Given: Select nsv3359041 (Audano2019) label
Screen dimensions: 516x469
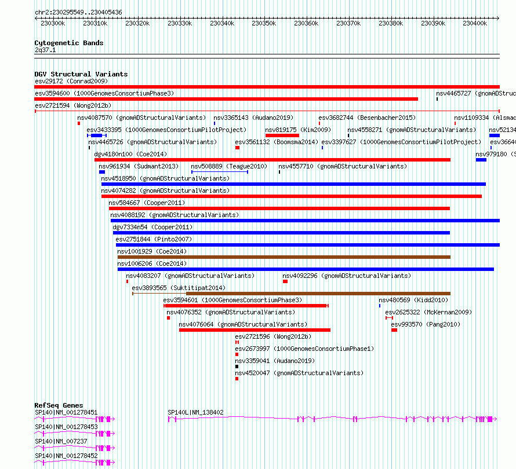Looking at the screenshot, I should tap(275, 361).
